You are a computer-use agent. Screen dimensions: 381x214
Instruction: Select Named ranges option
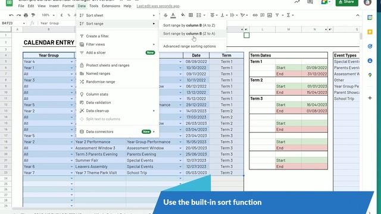[118, 73]
